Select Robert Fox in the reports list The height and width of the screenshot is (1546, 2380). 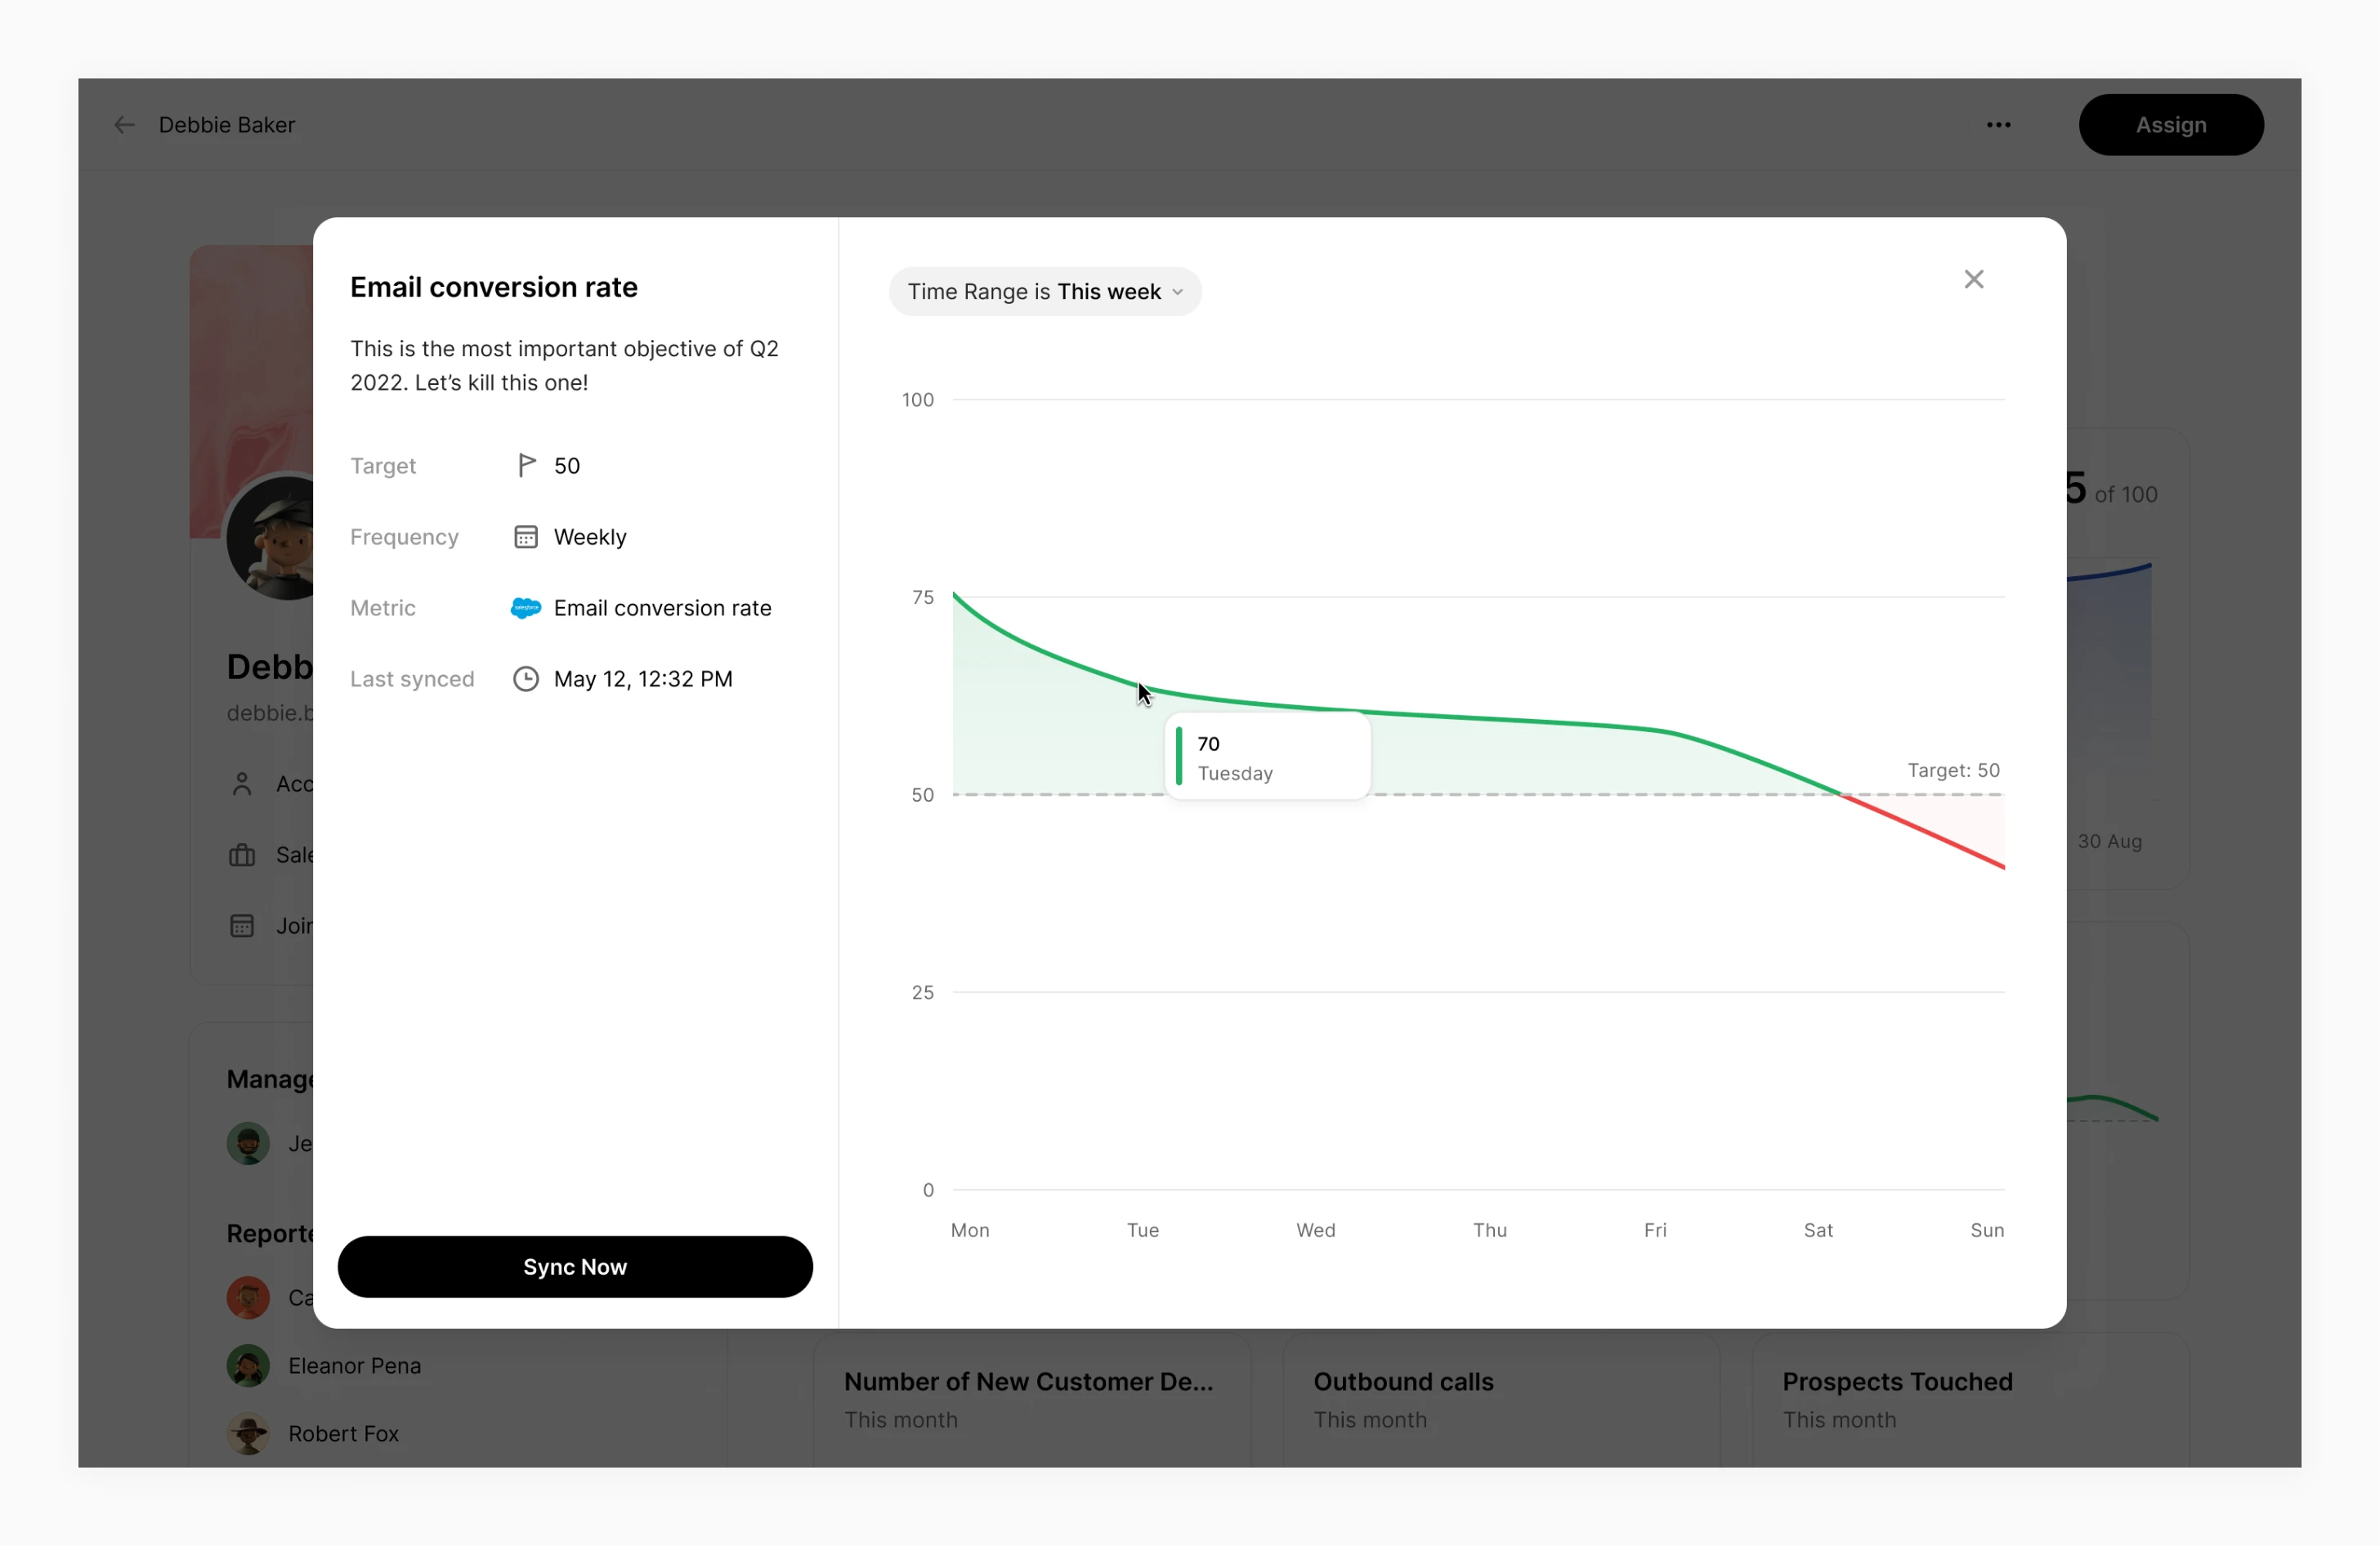pos(343,1433)
